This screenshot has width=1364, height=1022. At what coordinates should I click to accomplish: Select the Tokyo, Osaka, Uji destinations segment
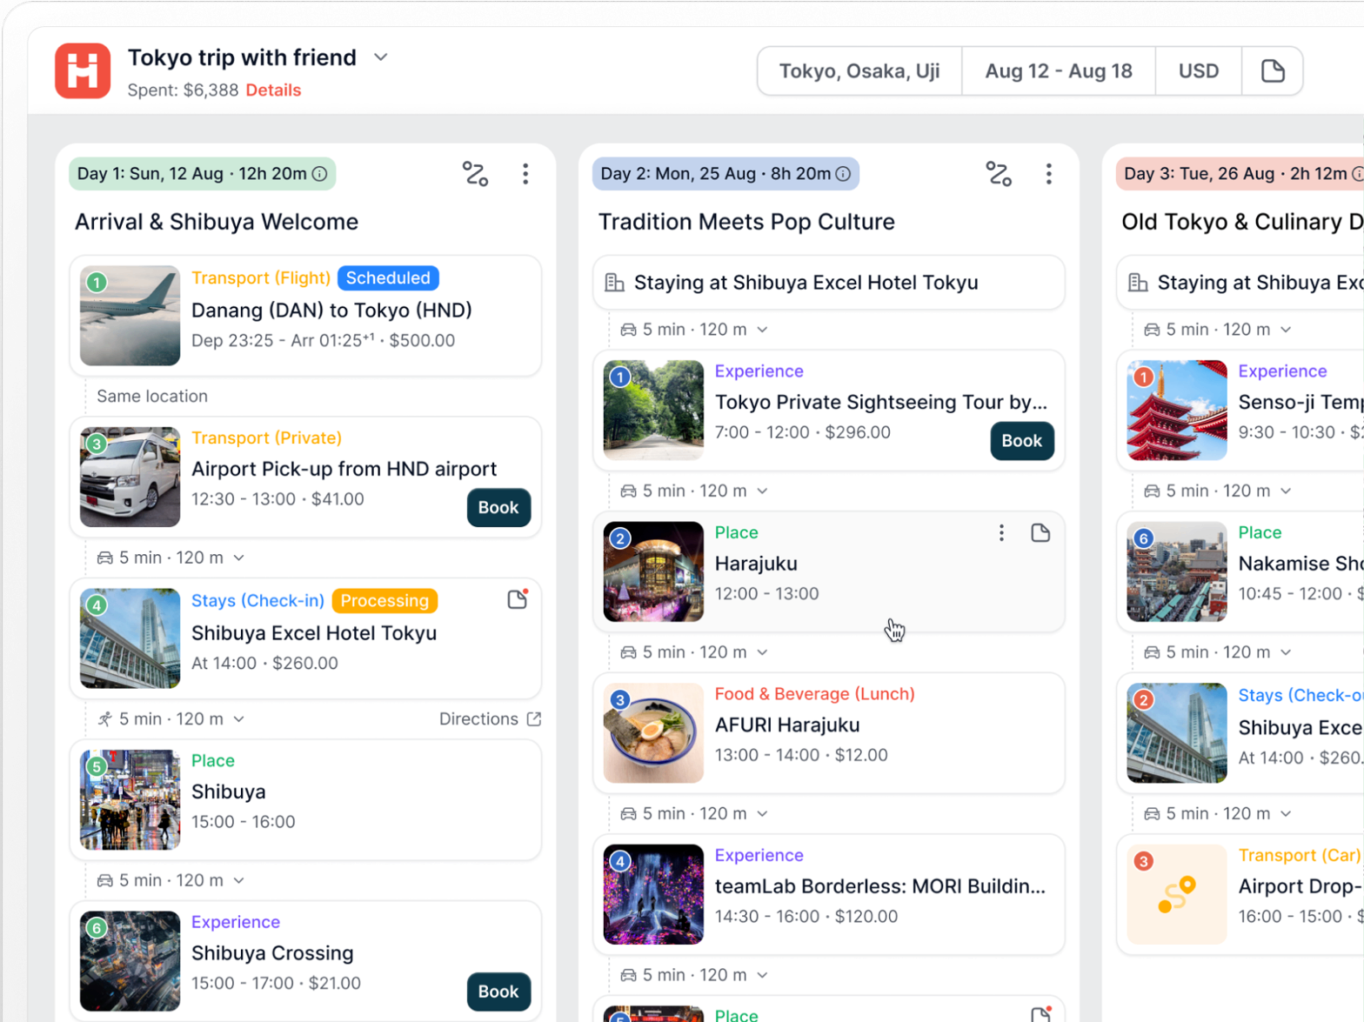(859, 71)
